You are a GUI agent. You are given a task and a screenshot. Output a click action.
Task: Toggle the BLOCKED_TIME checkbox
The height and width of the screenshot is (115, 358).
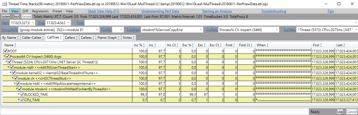[22, 94]
